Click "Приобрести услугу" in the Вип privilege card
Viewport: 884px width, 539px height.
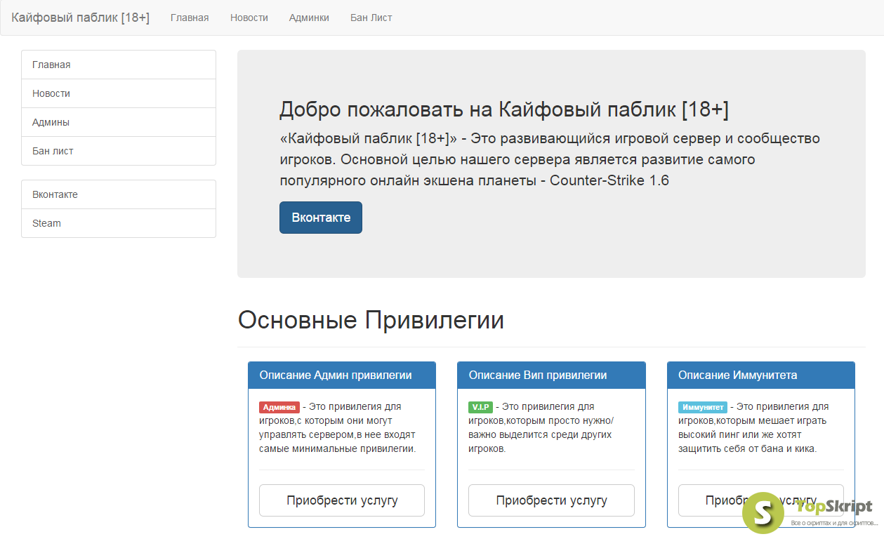click(551, 500)
